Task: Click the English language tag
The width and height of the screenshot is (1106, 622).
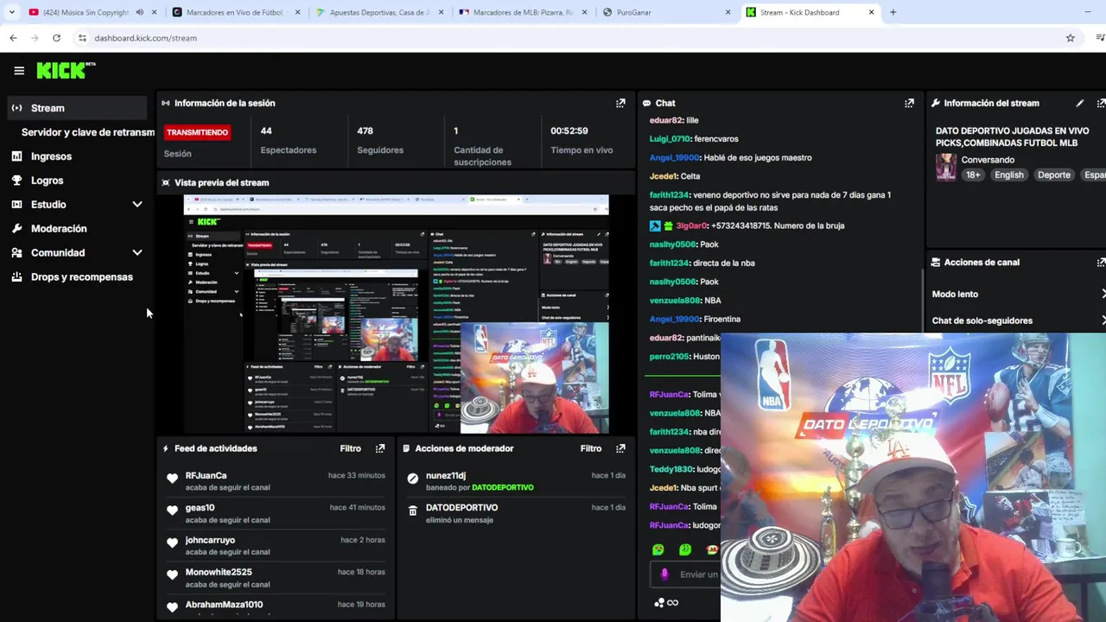Action: point(1008,175)
